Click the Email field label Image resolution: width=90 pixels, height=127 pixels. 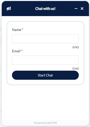click(16, 51)
